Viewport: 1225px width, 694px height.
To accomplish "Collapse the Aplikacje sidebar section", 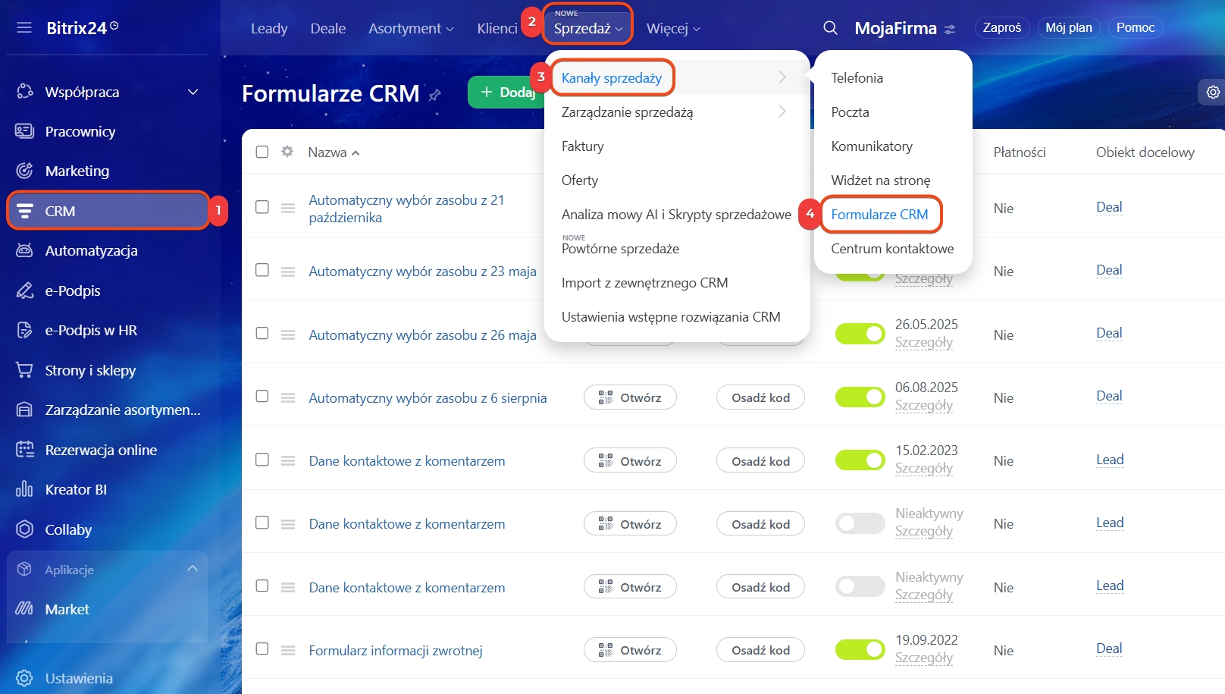I will pyautogui.click(x=193, y=568).
